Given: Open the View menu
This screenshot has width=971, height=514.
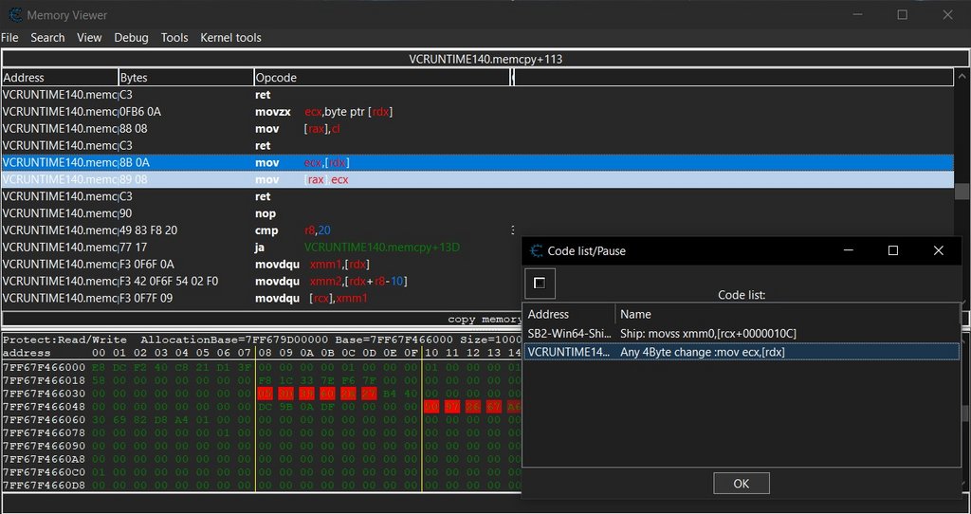Looking at the screenshot, I should click(89, 38).
